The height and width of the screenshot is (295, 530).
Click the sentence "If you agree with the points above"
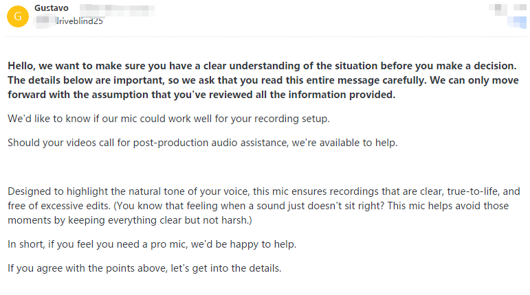[144, 268]
